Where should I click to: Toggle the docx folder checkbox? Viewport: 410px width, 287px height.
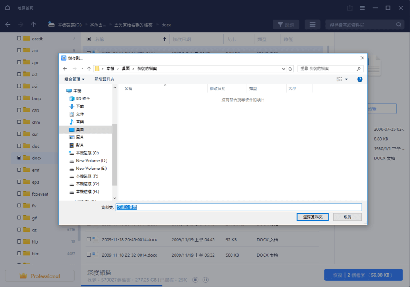click(19, 158)
